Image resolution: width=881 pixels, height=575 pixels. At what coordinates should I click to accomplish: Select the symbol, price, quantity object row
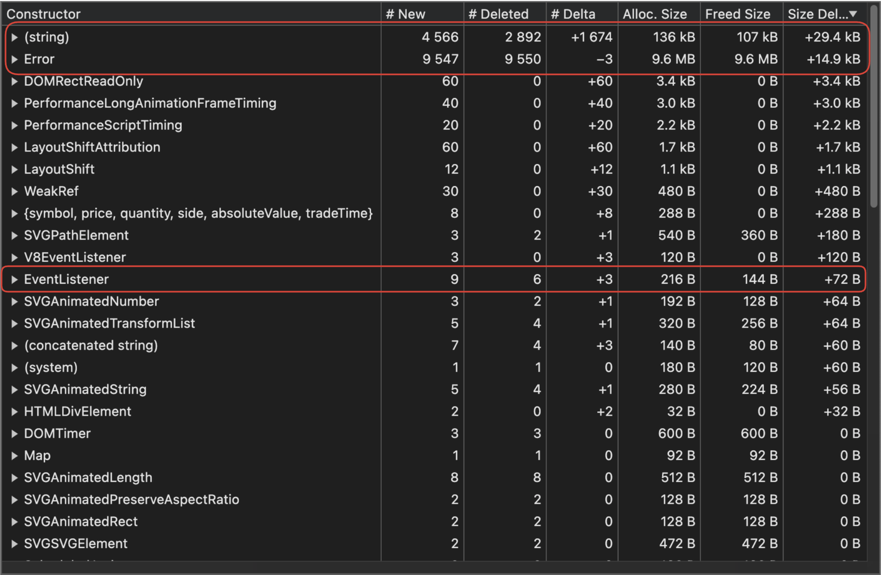pyautogui.click(x=198, y=213)
